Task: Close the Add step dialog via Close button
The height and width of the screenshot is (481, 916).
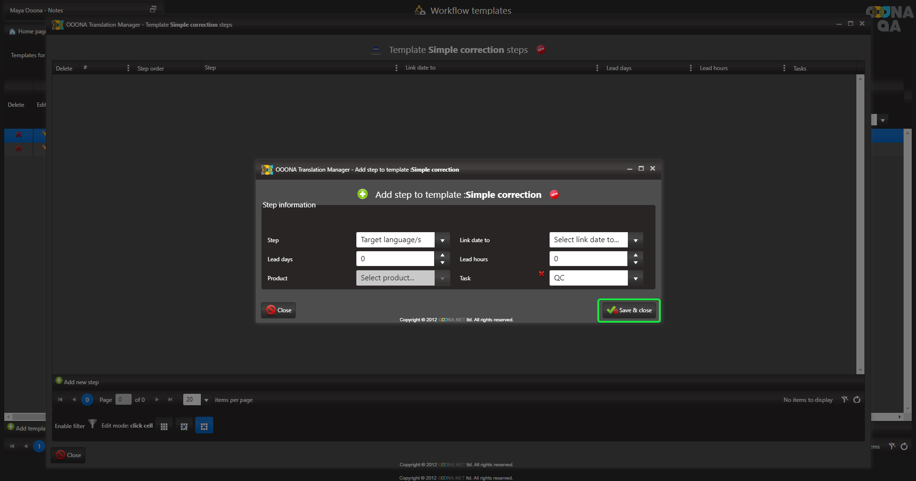Action: (x=279, y=310)
